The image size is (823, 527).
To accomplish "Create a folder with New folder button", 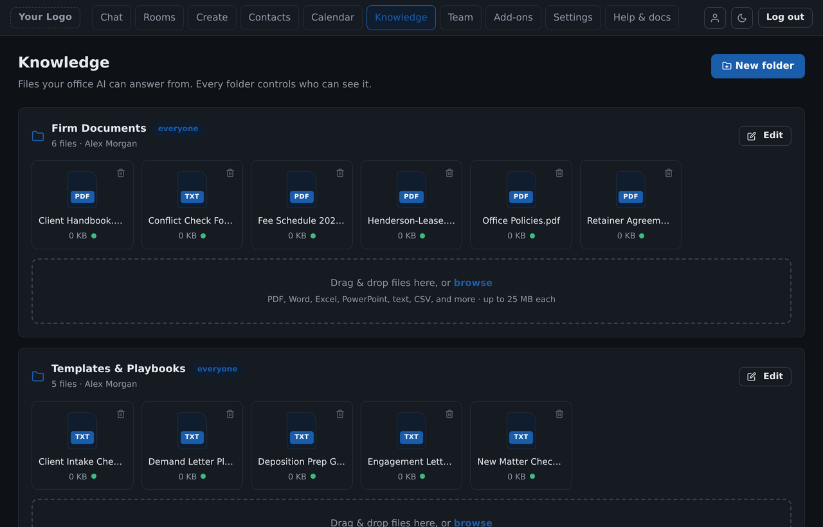I will (758, 66).
